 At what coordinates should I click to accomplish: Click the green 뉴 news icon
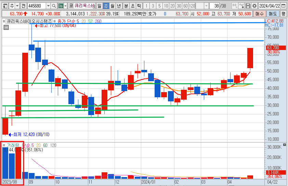61,6
